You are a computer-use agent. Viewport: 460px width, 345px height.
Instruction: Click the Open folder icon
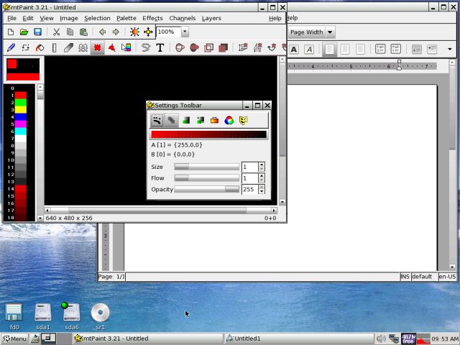pyautogui.click(x=24, y=32)
